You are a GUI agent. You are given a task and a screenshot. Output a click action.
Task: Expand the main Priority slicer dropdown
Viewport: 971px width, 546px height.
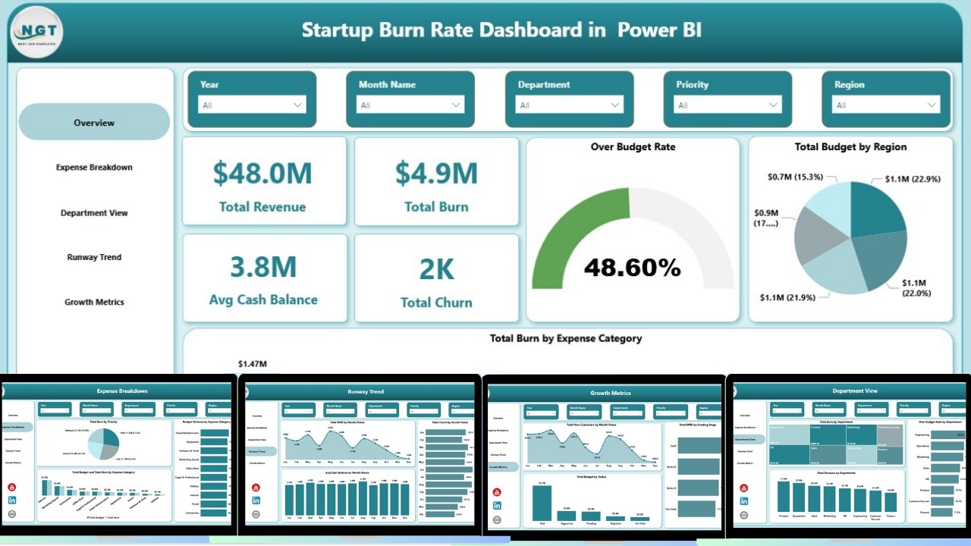(x=728, y=105)
